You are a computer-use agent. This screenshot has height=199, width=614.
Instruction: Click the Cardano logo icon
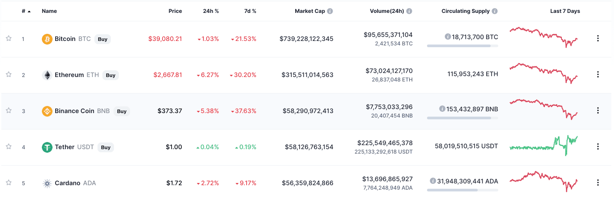pos(47,183)
